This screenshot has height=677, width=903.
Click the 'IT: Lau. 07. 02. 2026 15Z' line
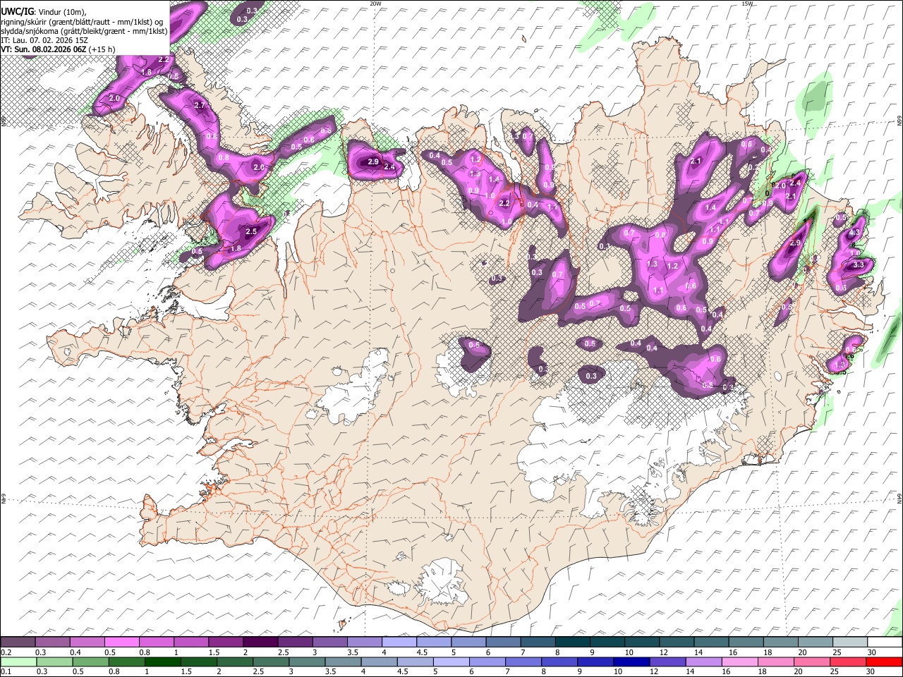[44, 40]
